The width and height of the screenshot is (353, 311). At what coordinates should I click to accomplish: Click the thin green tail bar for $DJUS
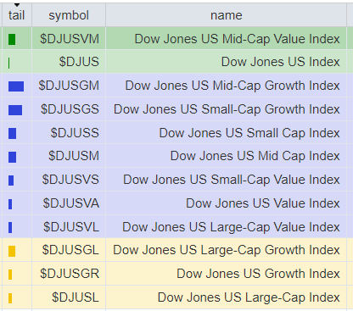pos(9,63)
